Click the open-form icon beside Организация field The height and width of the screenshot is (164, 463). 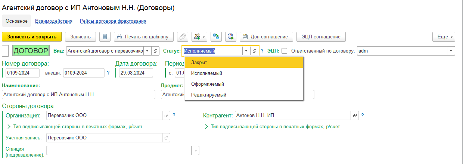[x=167, y=116]
